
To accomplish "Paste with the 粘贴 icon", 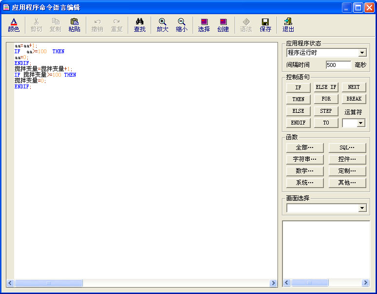I will click(x=74, y=25).
